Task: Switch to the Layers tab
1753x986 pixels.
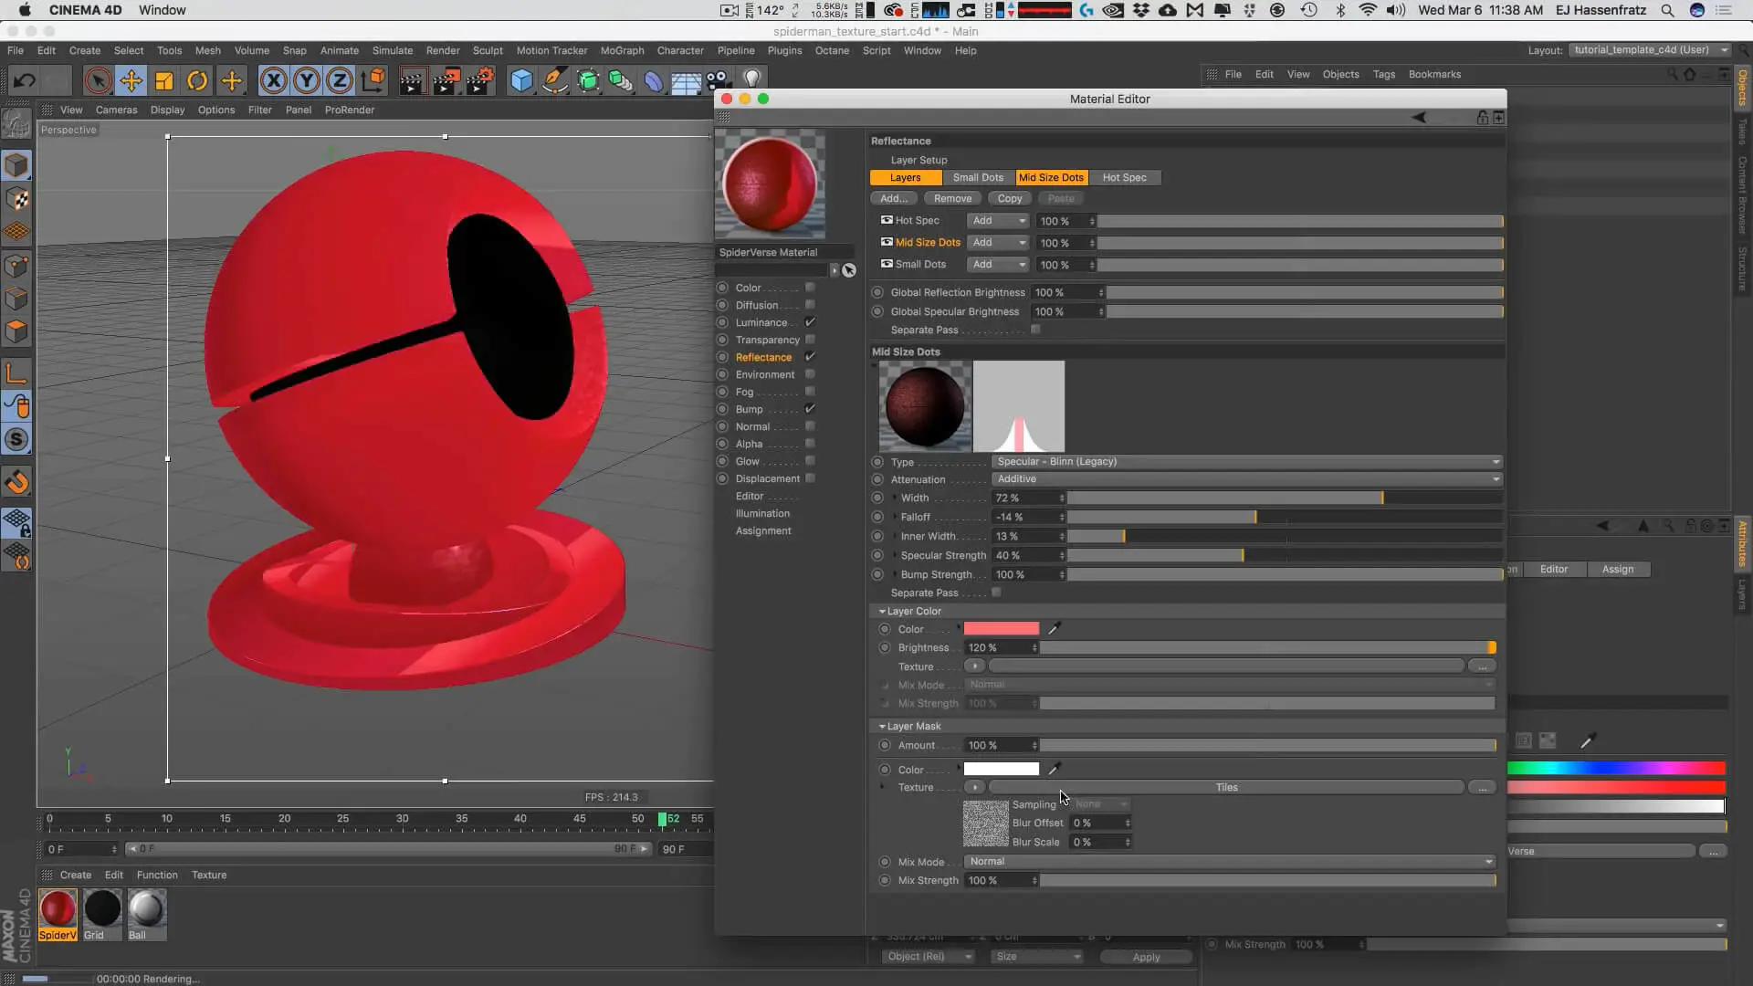Action: click(906, 177)
